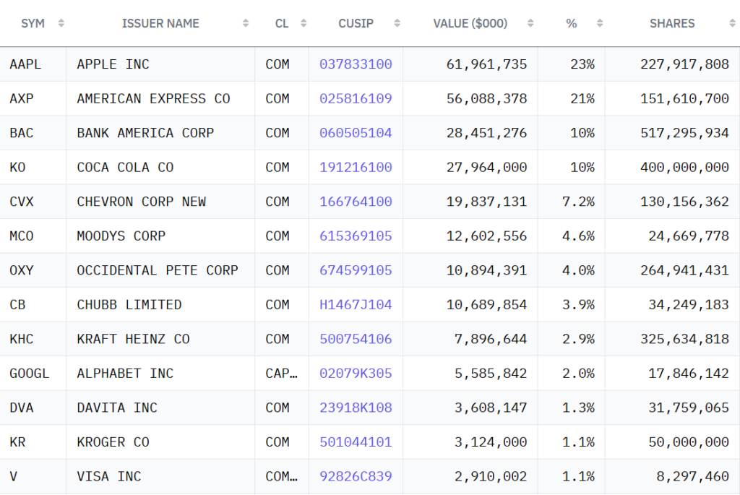Open Visa CUSIP link 92826C839
Screen dimensions: 740x495
tap(356, 476)
